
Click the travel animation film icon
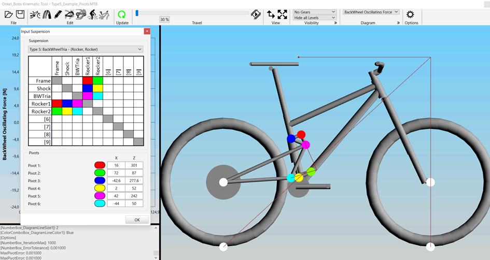256,15
